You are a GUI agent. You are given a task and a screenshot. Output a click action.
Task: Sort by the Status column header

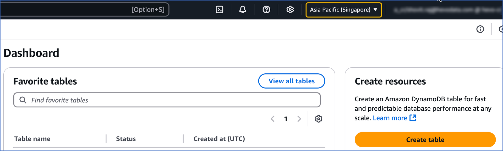point(126,139)
